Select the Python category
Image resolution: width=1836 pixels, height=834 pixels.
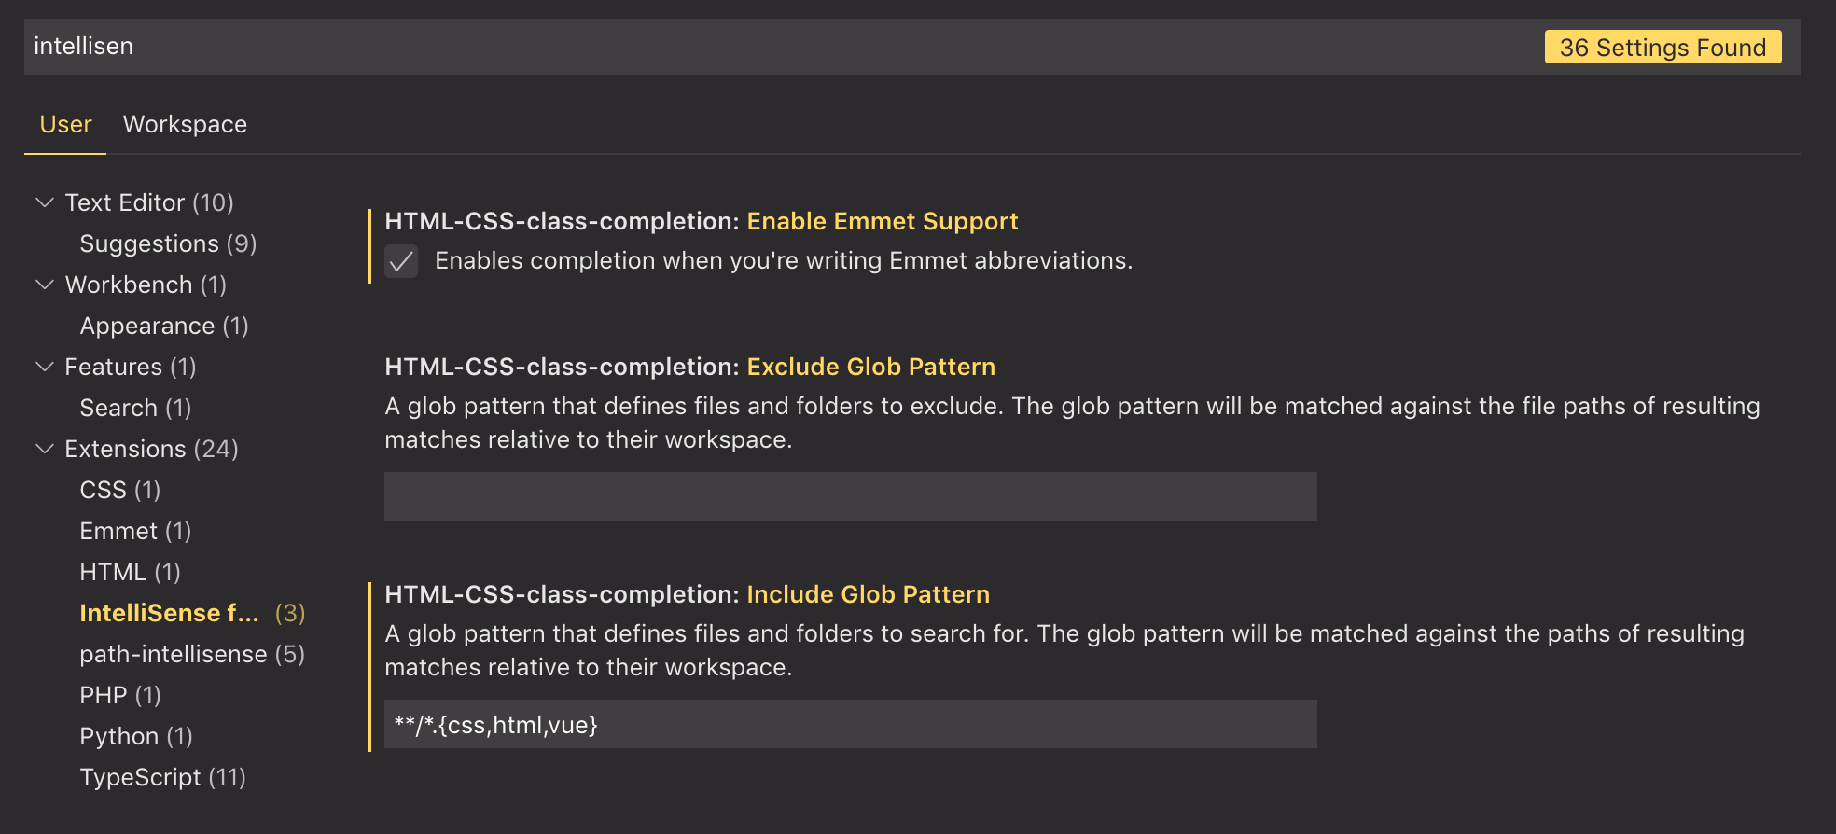tap(136, 736)
